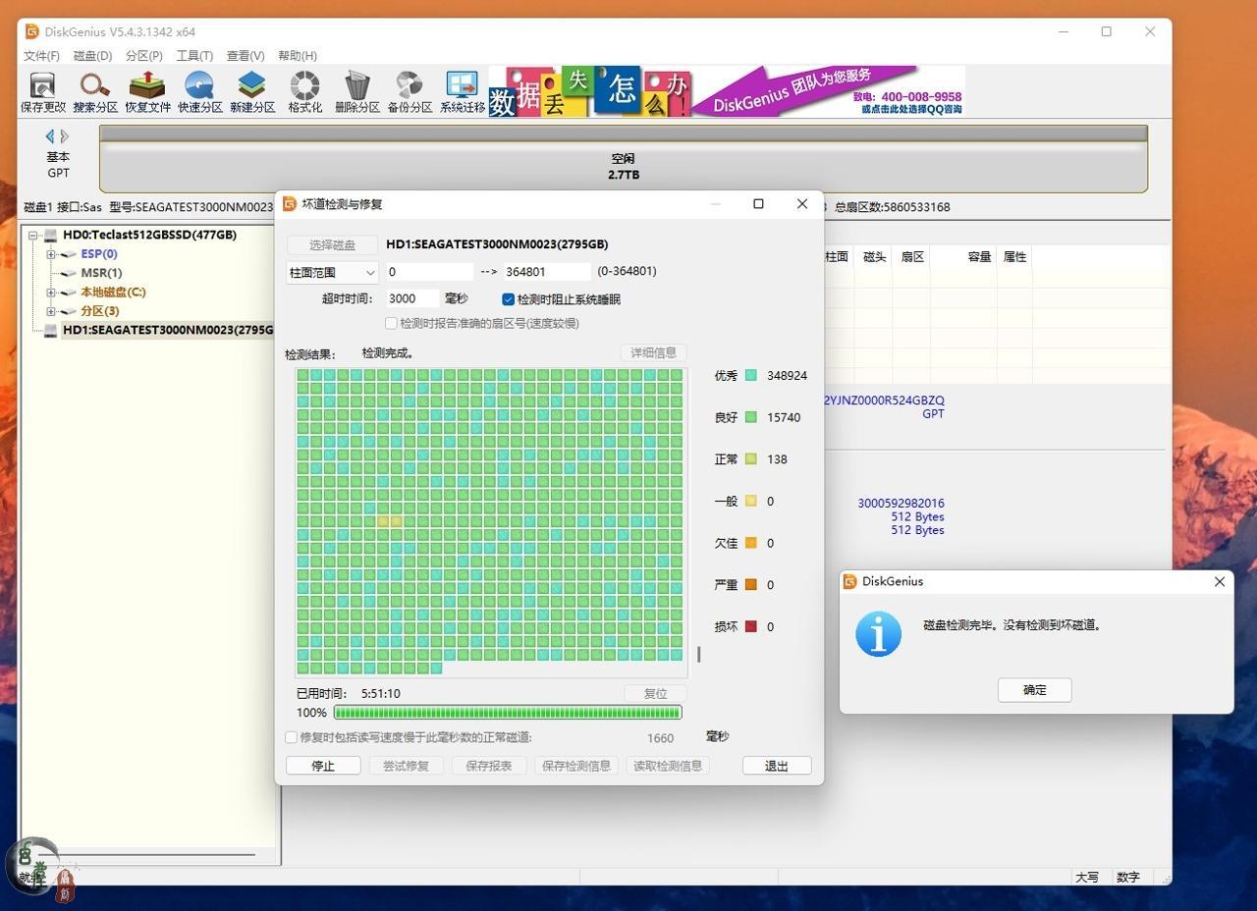Click the Exit (退出) button

[x=776, y=766]
